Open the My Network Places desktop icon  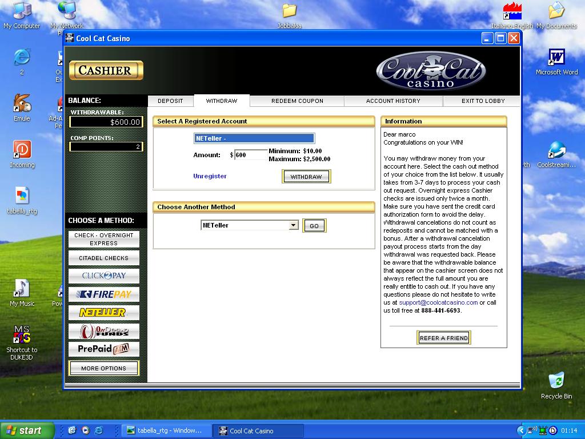click(66, 15)
